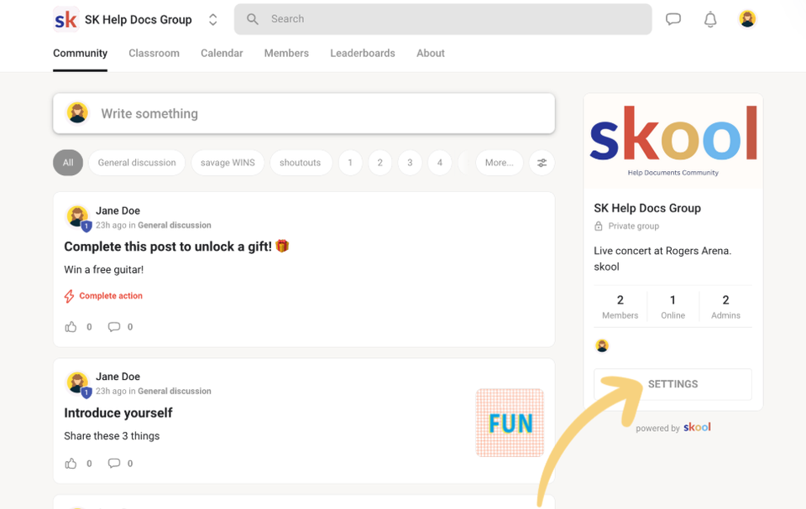Click the skool group cover image
The width and height of the screenshot is (806, 509).
pyautogui.click(x=673, y=141)
